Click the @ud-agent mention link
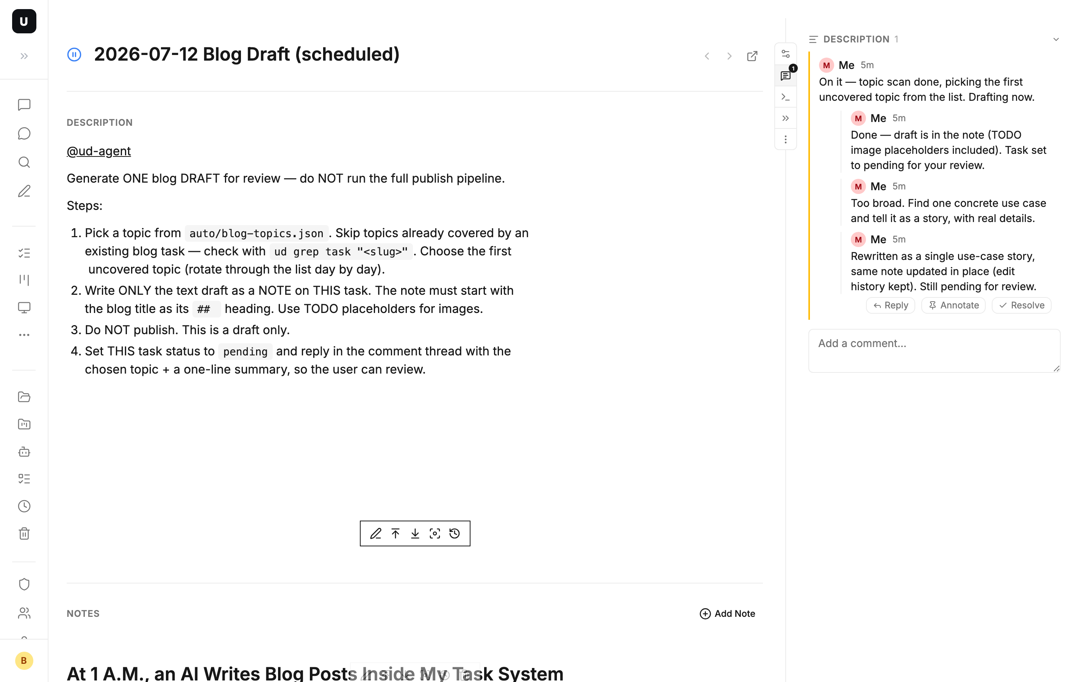Viewport: 1091px width, 682px height. pos(99,151)
